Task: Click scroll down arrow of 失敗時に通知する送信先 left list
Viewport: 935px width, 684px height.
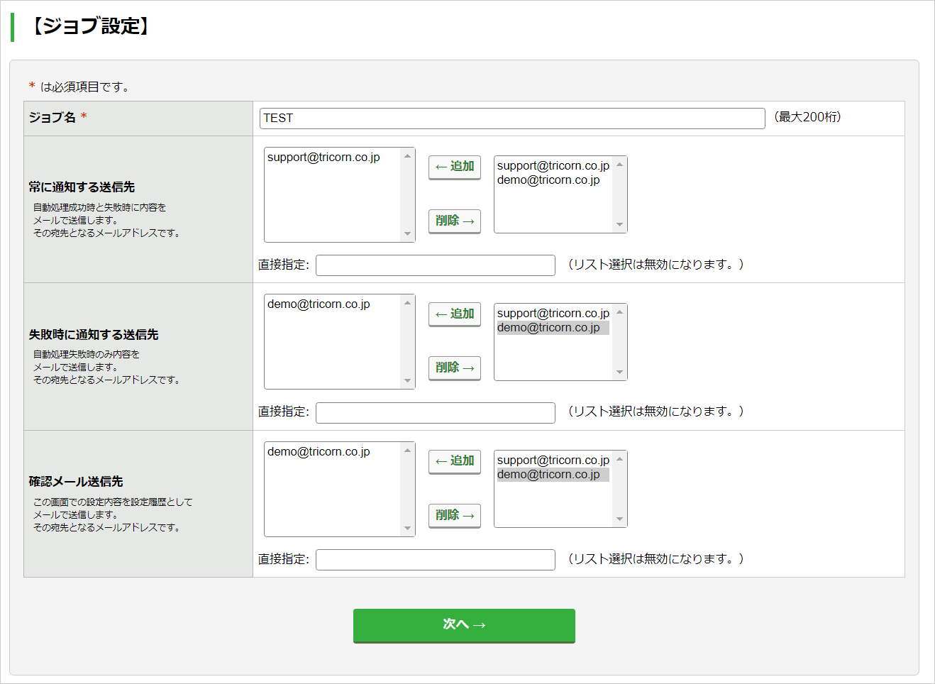Action: [407, 381]
